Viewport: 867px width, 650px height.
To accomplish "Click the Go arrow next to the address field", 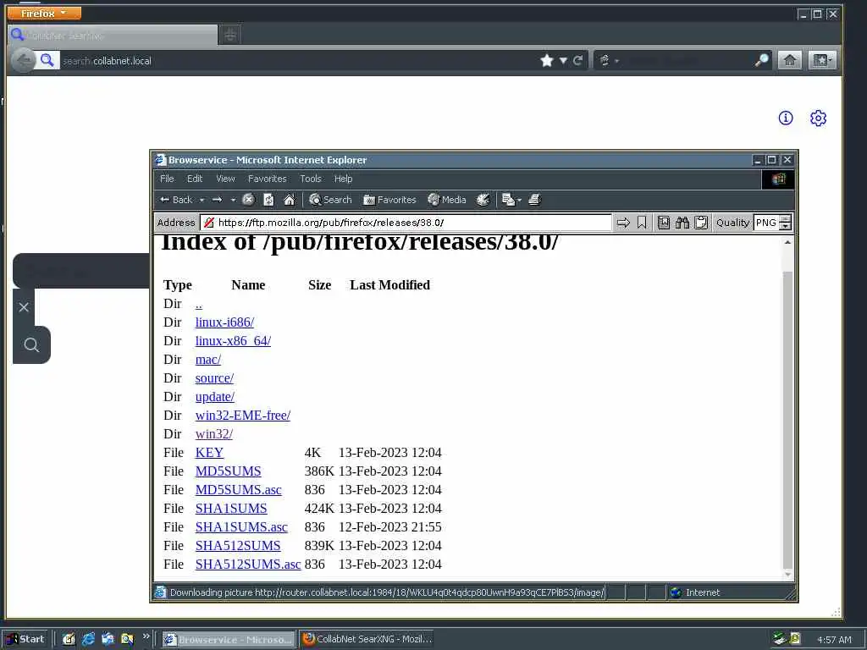I will (623, 223).
